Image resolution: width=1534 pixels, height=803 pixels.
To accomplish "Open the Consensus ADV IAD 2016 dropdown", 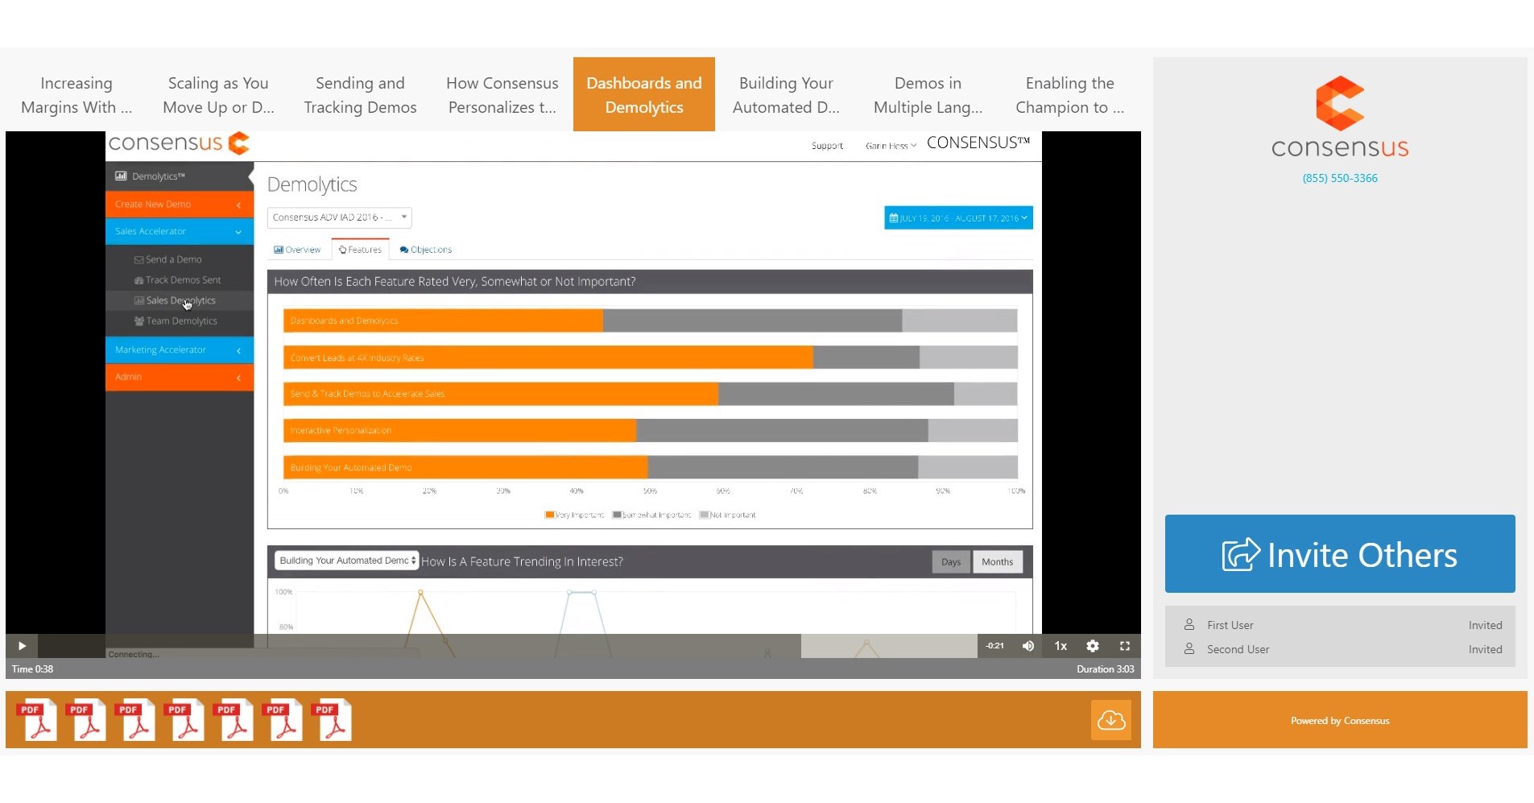I will tap(338, 217).
